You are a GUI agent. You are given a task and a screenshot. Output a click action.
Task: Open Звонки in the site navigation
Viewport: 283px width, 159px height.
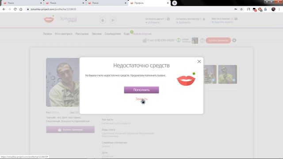(x=96, y=34)
